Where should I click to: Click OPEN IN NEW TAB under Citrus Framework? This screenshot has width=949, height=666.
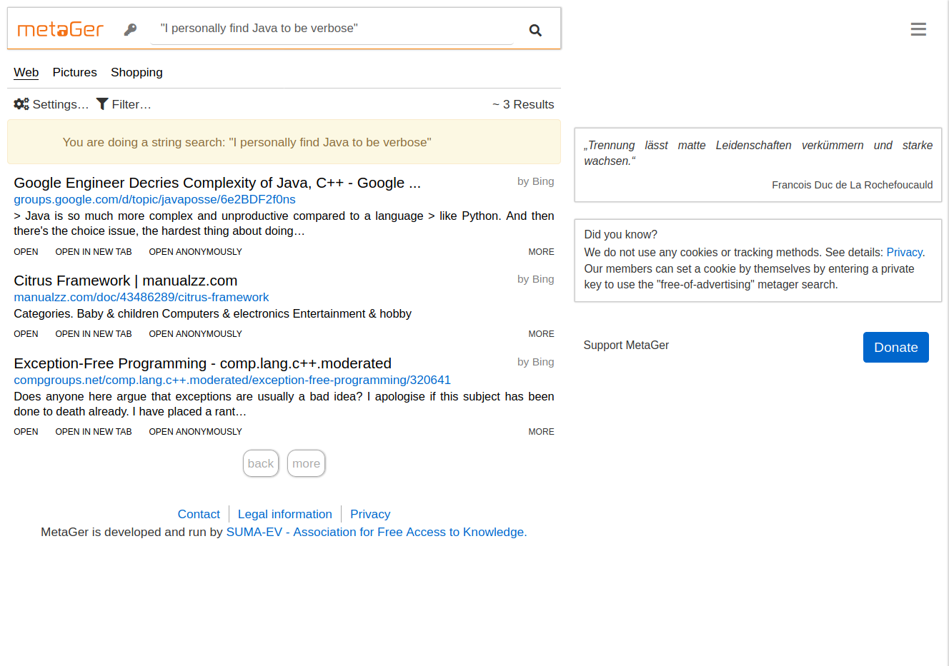[94, 334]
